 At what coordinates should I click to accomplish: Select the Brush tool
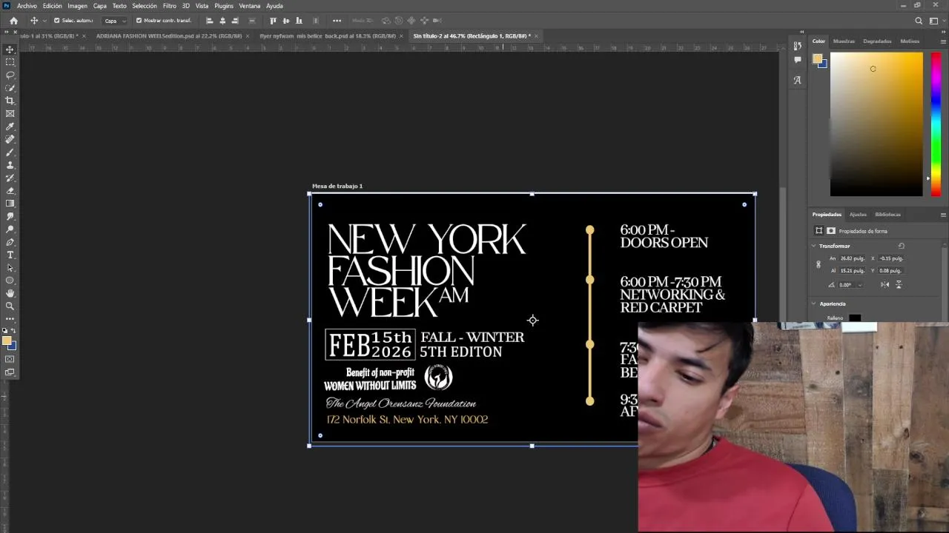[x=10, y=152]
